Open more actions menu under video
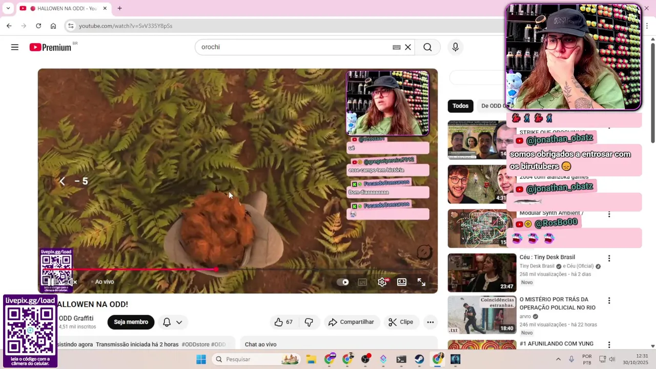The height and width of the screenshot is (369, 656). click(x=430, y=322)
